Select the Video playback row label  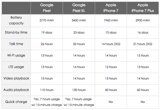16,79
